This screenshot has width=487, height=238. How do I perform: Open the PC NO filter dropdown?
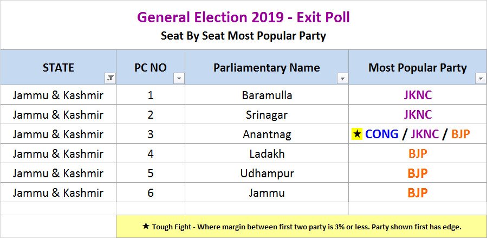pyautogui.click(x=179, y=79)
